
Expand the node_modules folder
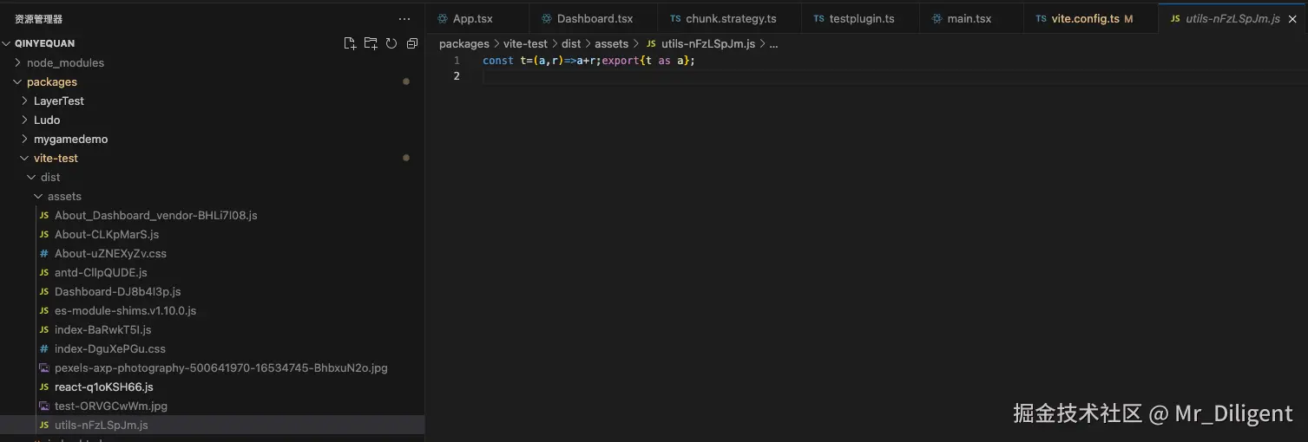click(65, 62)
